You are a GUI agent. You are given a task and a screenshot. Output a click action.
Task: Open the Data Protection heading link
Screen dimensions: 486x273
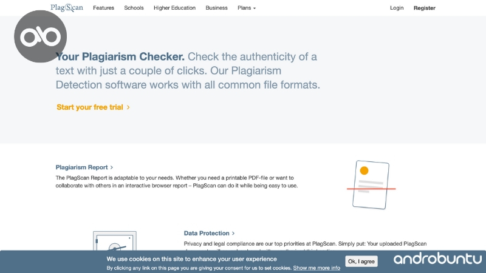tap(209, 233)
